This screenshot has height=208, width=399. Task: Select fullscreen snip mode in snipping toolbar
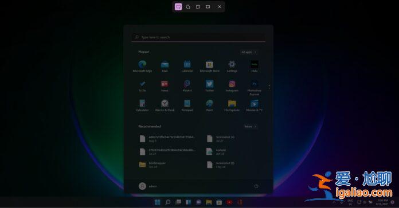point(208,7)
